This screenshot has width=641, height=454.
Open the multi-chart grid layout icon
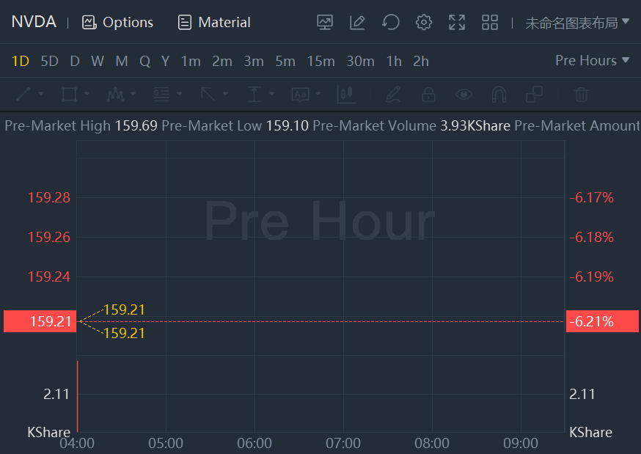[490, 23]
